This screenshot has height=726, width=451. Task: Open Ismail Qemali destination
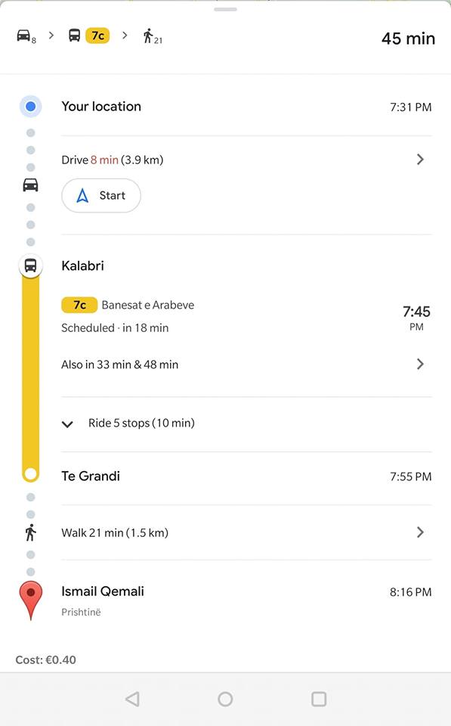click(103, 591)
